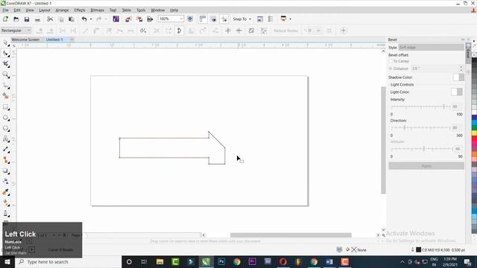
Task: Add a new document tab with plus
Action: pos(72,39)
